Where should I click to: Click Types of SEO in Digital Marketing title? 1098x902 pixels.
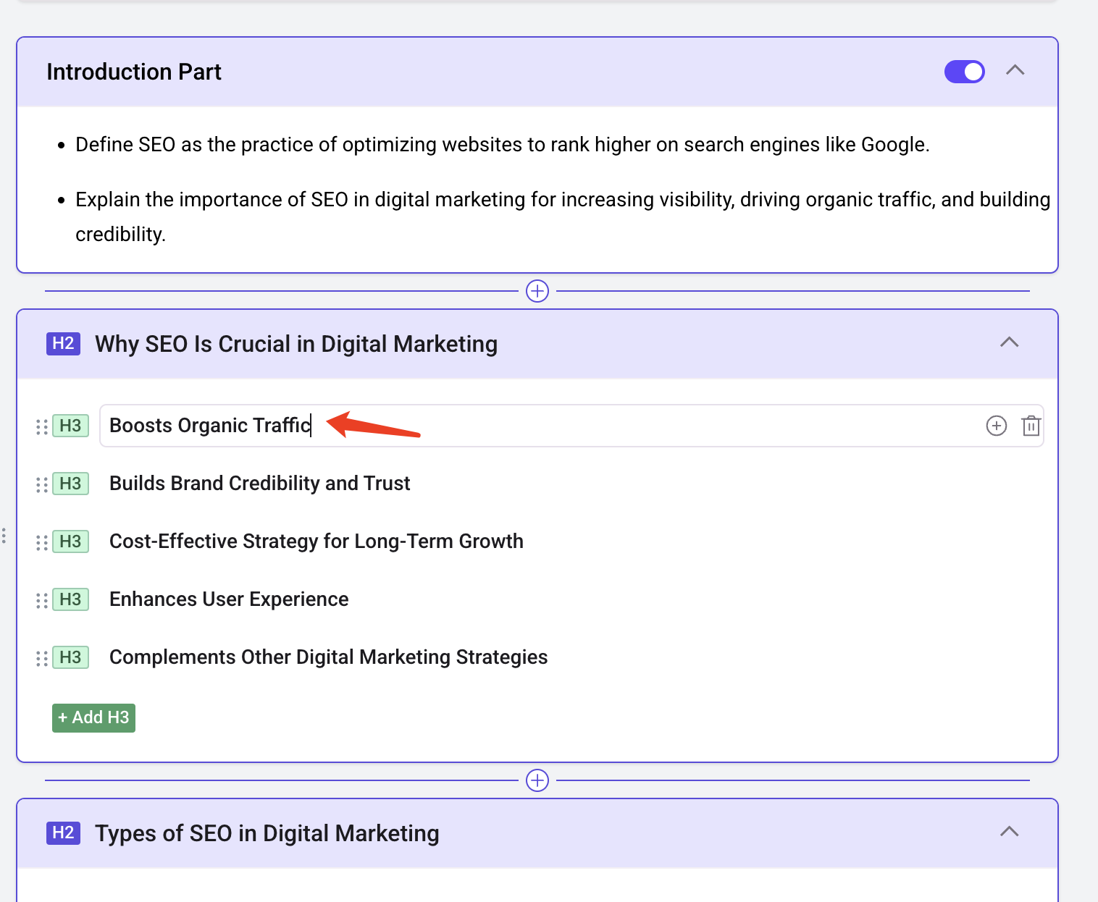pyautogui.click(x=267, y=833)
